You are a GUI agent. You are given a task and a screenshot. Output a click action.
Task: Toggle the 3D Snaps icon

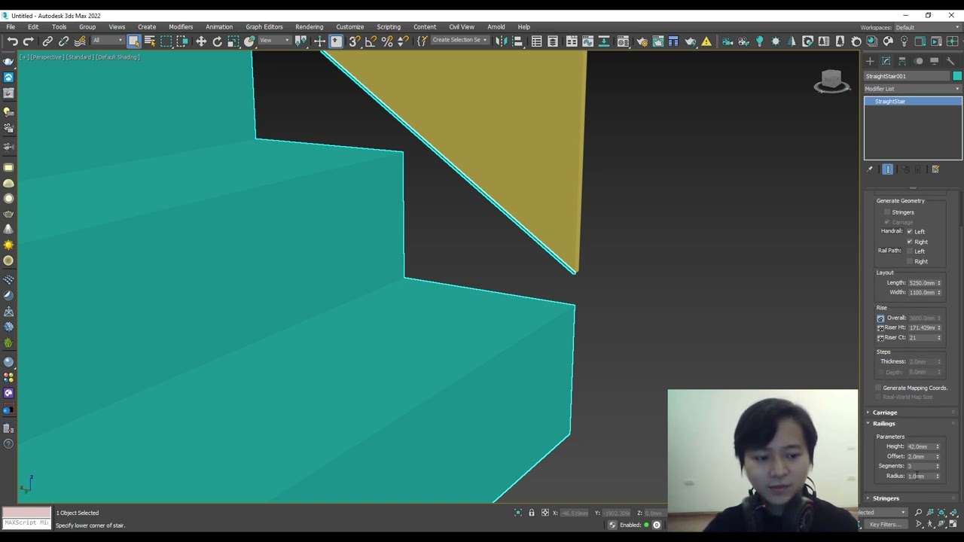(355, 41)
